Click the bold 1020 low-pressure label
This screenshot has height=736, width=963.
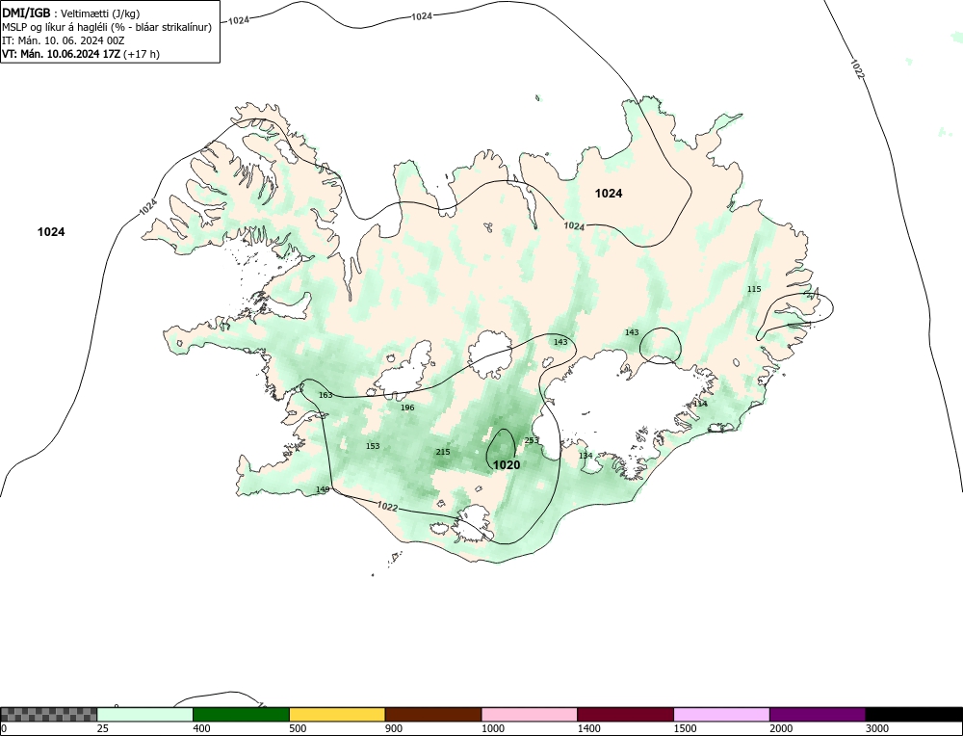point(507,465)
